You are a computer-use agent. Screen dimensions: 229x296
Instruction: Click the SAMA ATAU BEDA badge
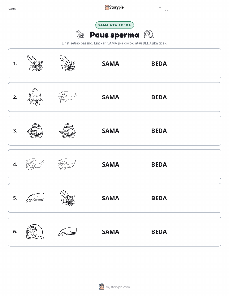(114, 25)
